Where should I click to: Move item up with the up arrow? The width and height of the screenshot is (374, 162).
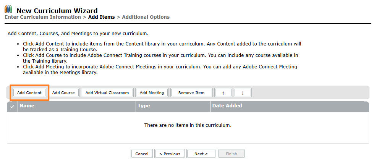click(x=223, y=92)
